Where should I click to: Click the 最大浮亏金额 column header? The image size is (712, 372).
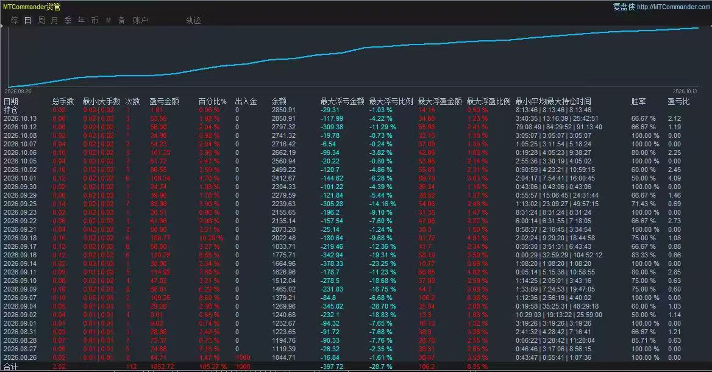(x=343, y=101)
